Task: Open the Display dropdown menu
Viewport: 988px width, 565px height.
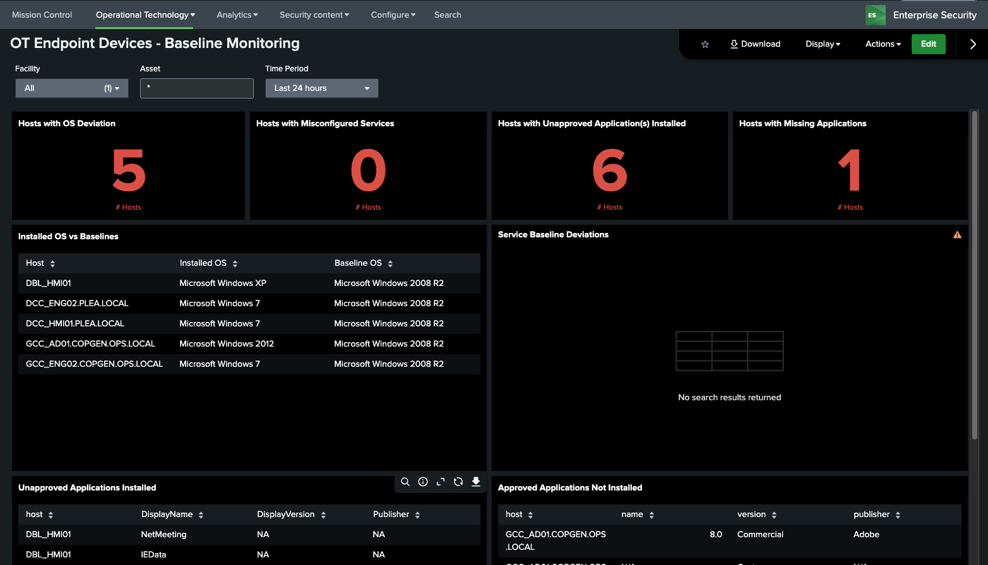Action: point(823,44)
